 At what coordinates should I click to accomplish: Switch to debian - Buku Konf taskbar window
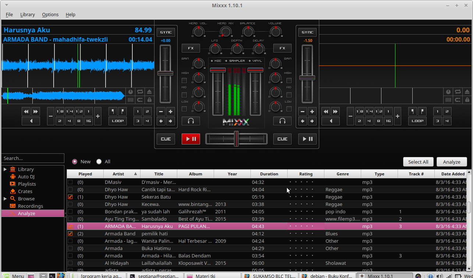pyautogui.click(x=327, y=276)
